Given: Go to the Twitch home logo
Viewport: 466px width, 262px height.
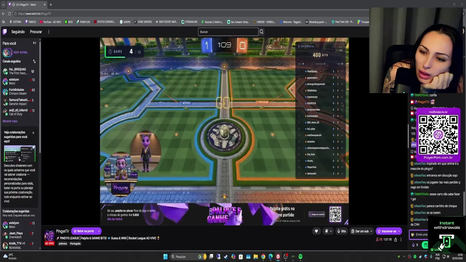Looking at the screenshot, I should 4,32.
